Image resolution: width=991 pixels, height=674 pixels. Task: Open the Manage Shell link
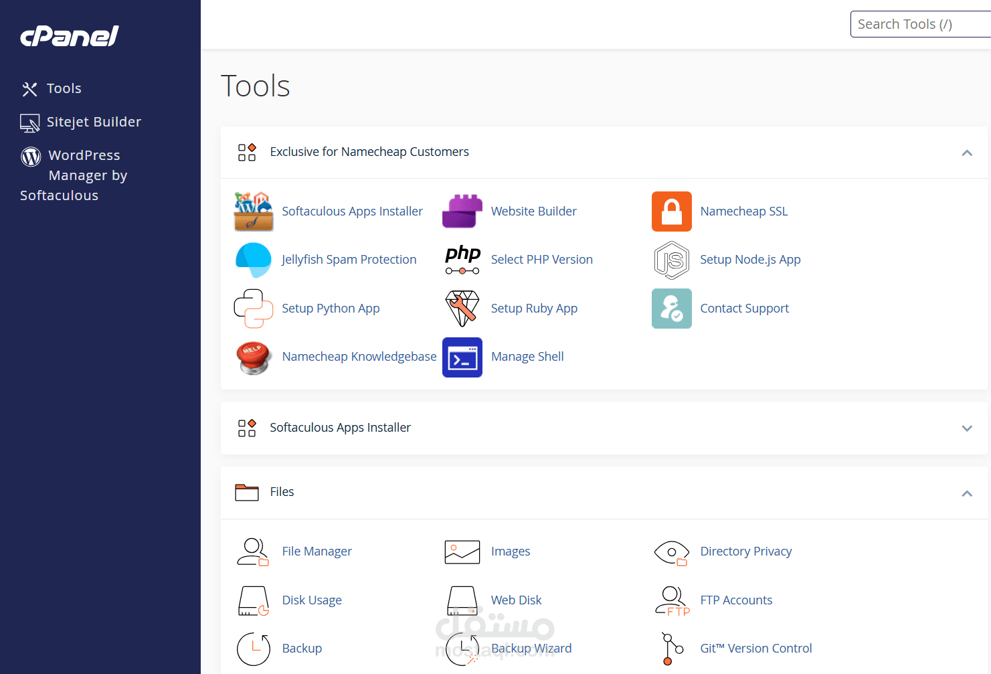tap(527, 357)
